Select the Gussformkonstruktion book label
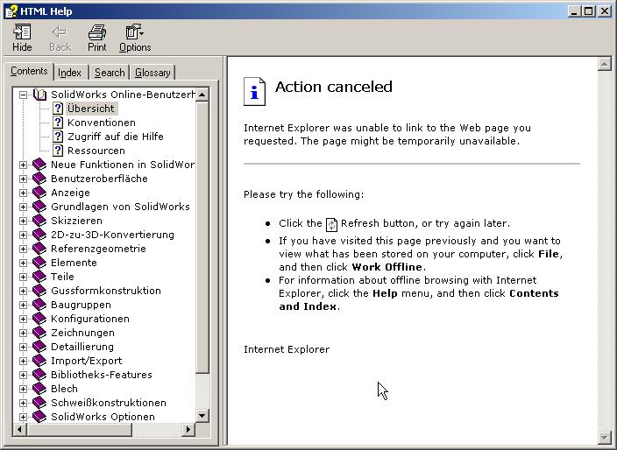 click(x=106, y=291)
